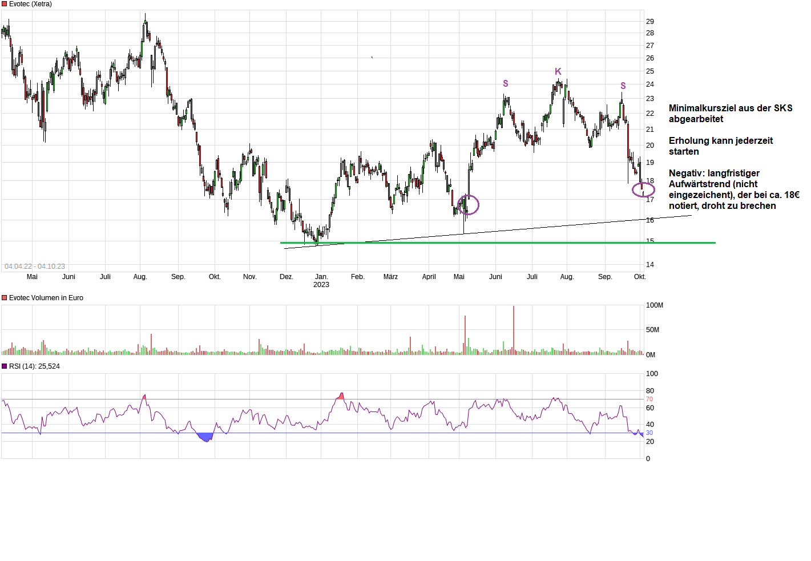
Task: Click the price axis label 14
Action: click(650, 265)
